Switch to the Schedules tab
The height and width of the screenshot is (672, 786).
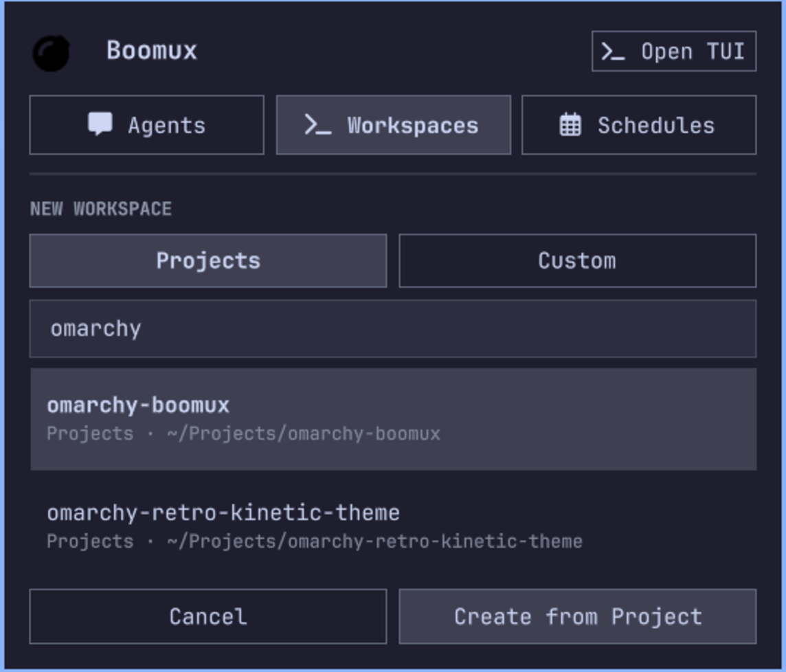coord(639,125)
